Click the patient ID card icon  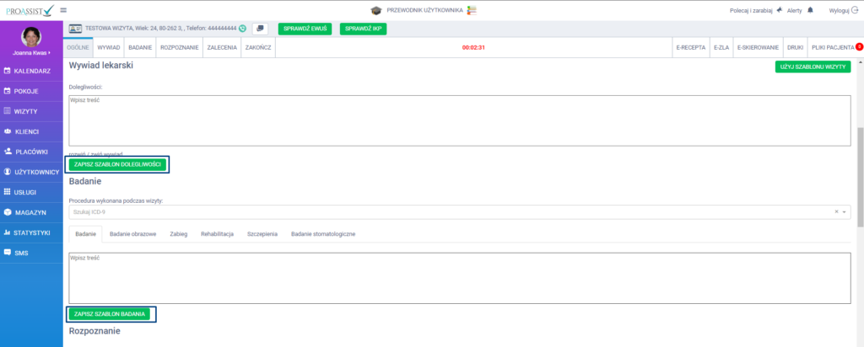click(74, 28)
